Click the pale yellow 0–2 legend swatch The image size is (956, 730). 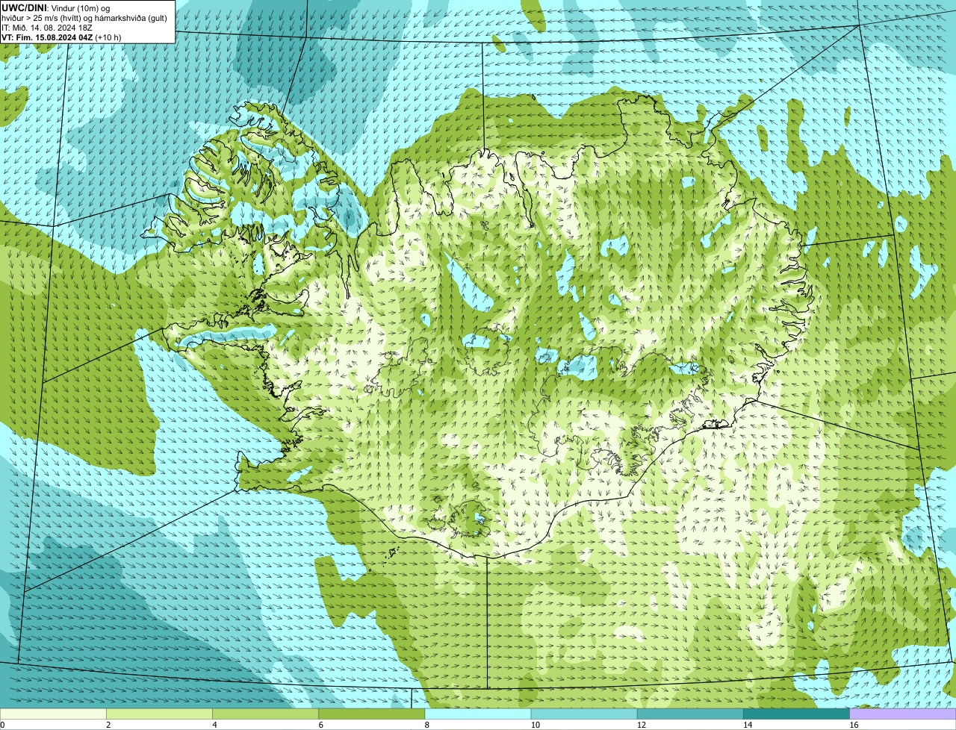[53, 714]
